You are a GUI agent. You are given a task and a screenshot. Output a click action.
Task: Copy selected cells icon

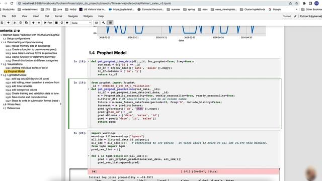[21, 23]
